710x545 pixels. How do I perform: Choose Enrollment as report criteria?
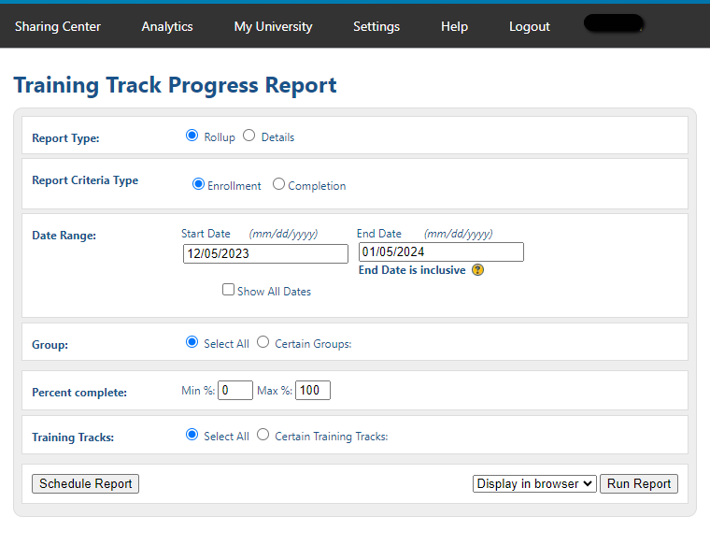click(x=198, y=184)
